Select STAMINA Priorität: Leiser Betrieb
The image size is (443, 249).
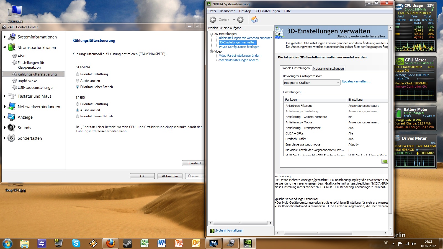[78, 87]
